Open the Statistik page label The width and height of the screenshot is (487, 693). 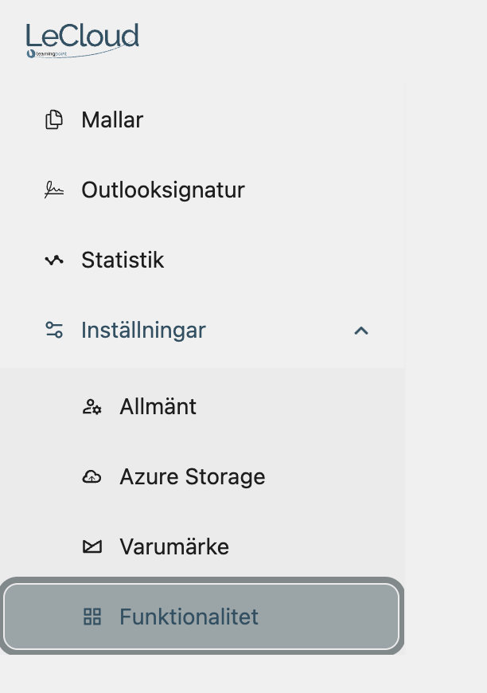coord(123,260)
